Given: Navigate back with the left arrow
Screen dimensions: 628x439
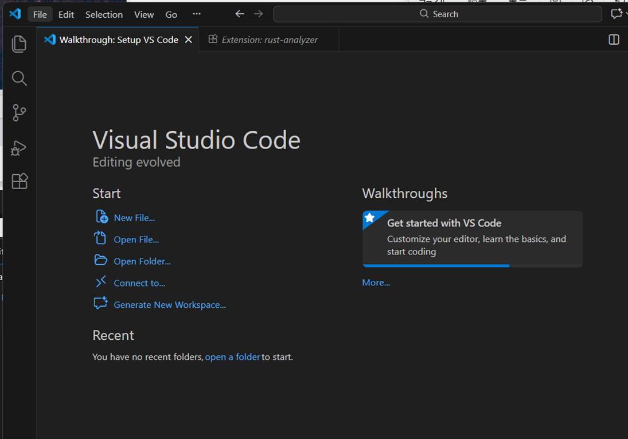Looking at the screenshot, I should coord(240,14).
